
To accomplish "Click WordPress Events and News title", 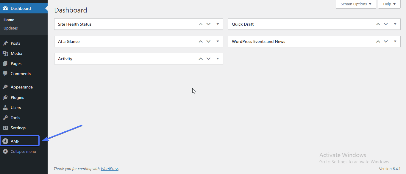I will coord(258,41).
